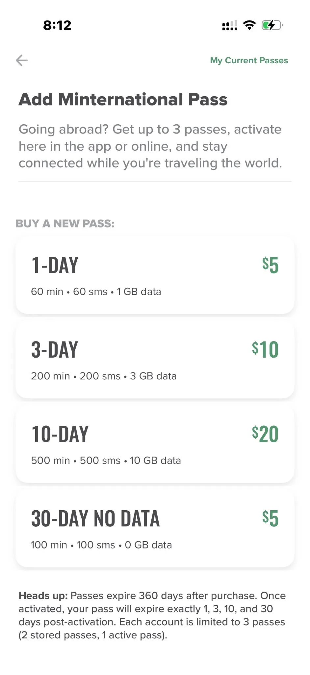Tap the Heads up expiry notice text

point(152,615)
